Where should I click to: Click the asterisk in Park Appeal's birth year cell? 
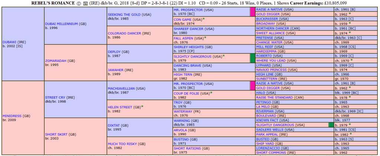(350, 134)
